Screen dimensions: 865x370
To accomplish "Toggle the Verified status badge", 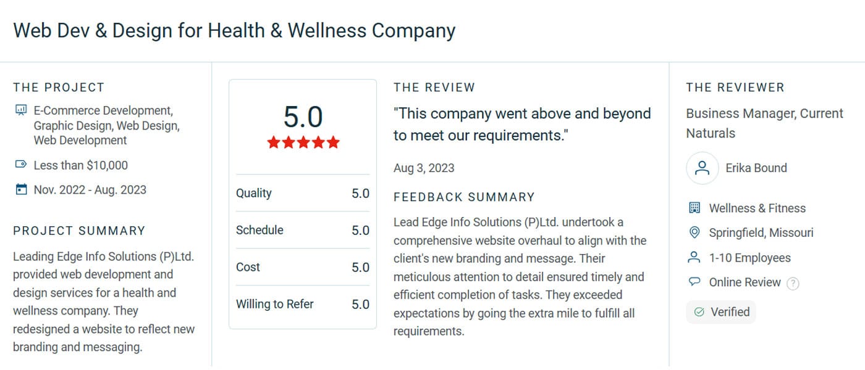I will [x=721, y=311].
